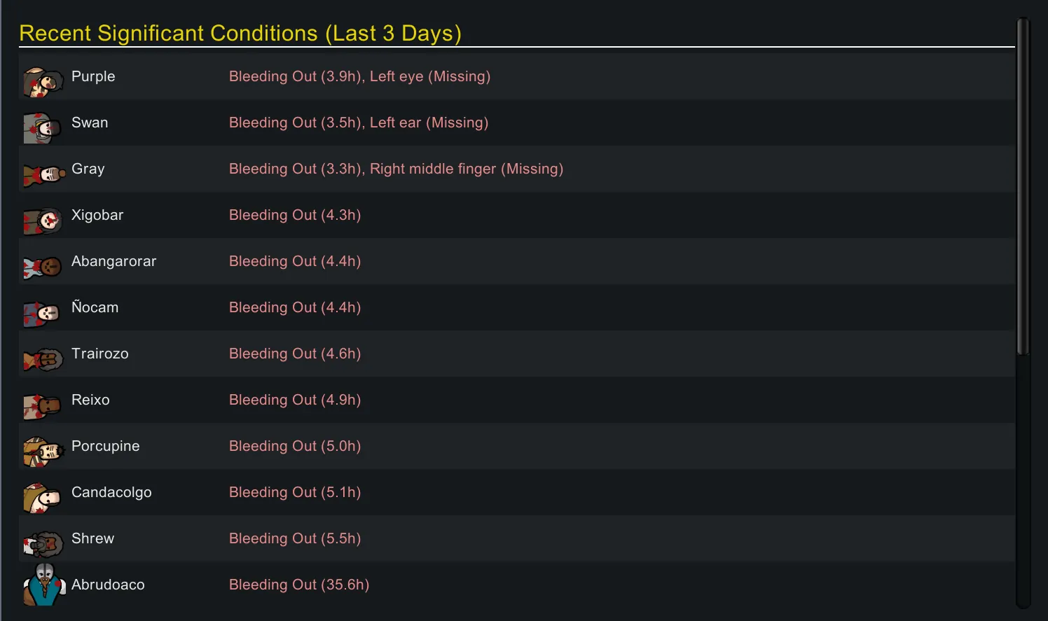This screenshot has width=1048, height=621.
Task: Click the Recent Significant Conditions heading
Action: (x=240, y=33)
